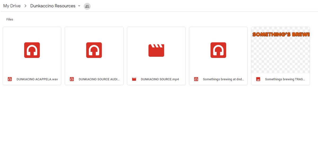Go back to My Drive breadcrumb

point(12,6)
